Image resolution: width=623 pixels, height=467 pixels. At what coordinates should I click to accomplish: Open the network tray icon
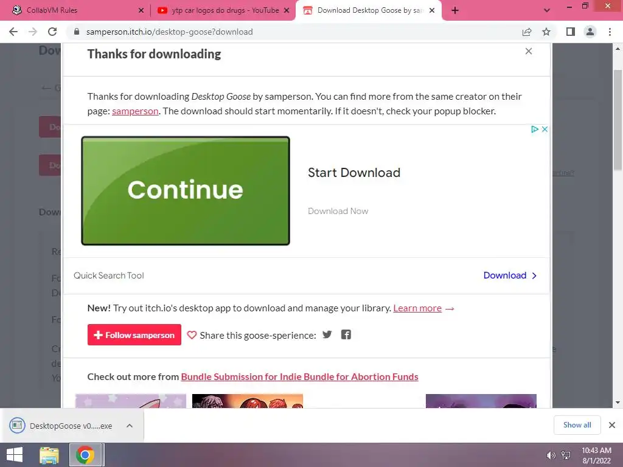point(566,455)
